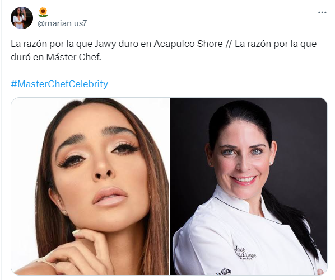Click the empty space right of the hashtag
This screenshot has height=280, width=335.
[213, 84]
